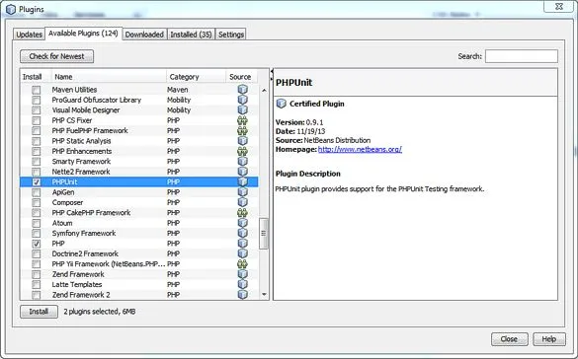The image size is (578, 359).
Task: Tick the PHP CS Fixer install checkbox
Action: point(37,120)
